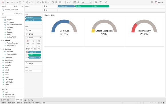Collapse the side pane with the chevron
Screen dimensions: 166x104
pyautogui.click(x=22, y=6)
